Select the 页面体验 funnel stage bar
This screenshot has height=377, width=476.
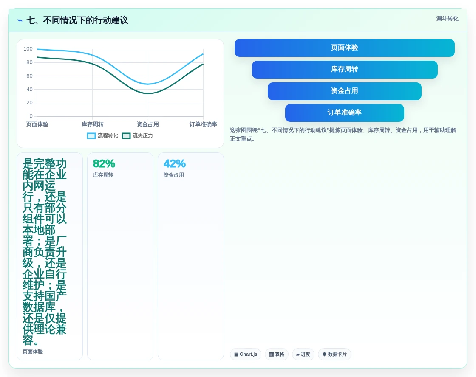pyautogui.click(x=345, y=48)
